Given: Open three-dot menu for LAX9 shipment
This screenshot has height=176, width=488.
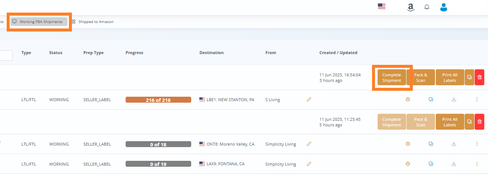Looking at the screenshot, I should pos(477,164).
